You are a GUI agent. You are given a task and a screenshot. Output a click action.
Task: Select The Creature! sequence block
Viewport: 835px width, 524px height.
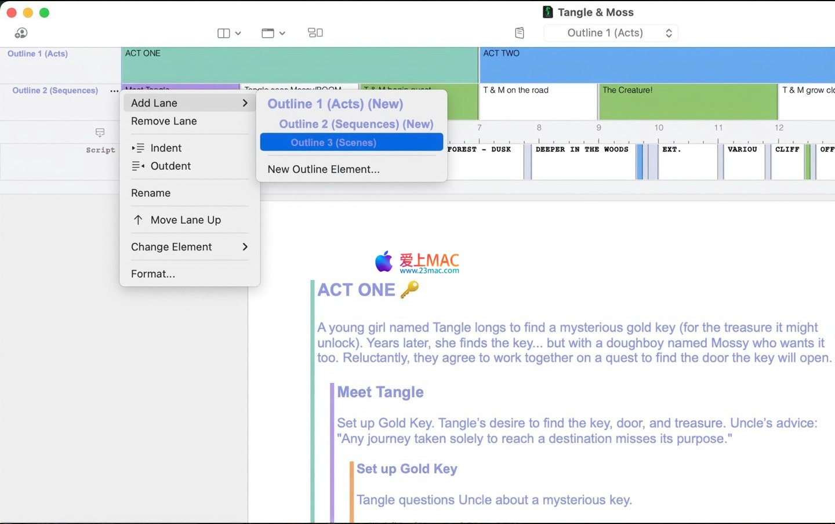pos(688,101)
